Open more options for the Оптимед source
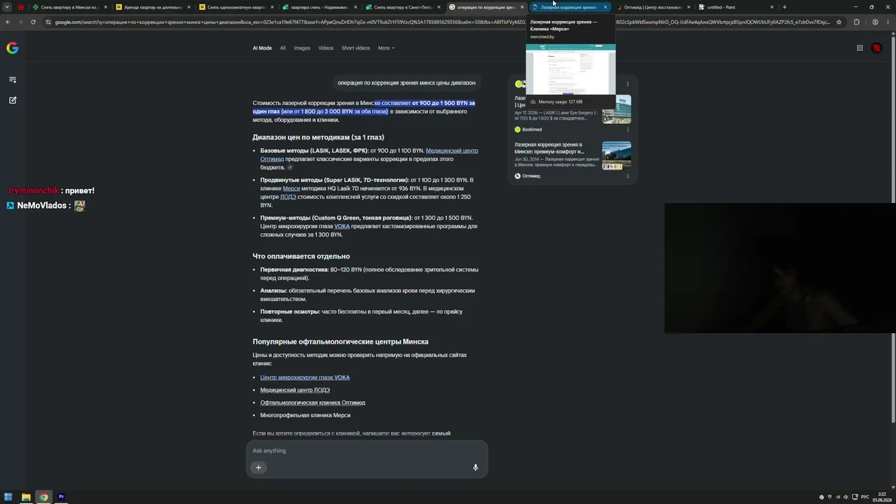Screen dimensions: 896x504 (627, 176)
